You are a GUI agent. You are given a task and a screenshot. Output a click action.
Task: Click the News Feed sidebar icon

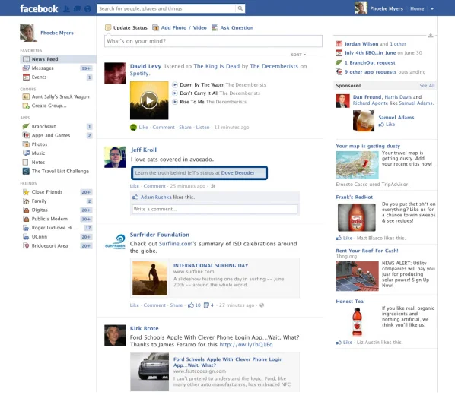click(26, 59)
